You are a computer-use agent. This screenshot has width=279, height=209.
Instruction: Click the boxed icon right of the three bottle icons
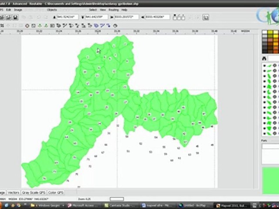tap(205, 17)
